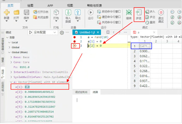Select the a[1]: 0.0 value
The width and height of the screenshot is (182, 124).
click(27, 87)
